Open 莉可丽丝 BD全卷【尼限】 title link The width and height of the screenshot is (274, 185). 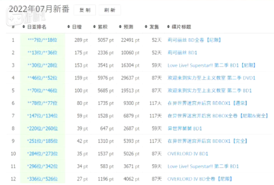click(x=194, y=40)
